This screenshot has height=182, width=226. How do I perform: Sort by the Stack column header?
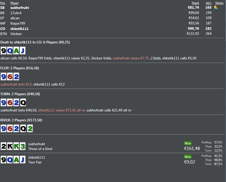click(x=195, y=3)
